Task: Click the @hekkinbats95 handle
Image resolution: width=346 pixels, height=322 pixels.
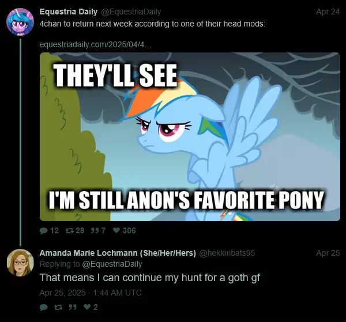Action: 227,253
